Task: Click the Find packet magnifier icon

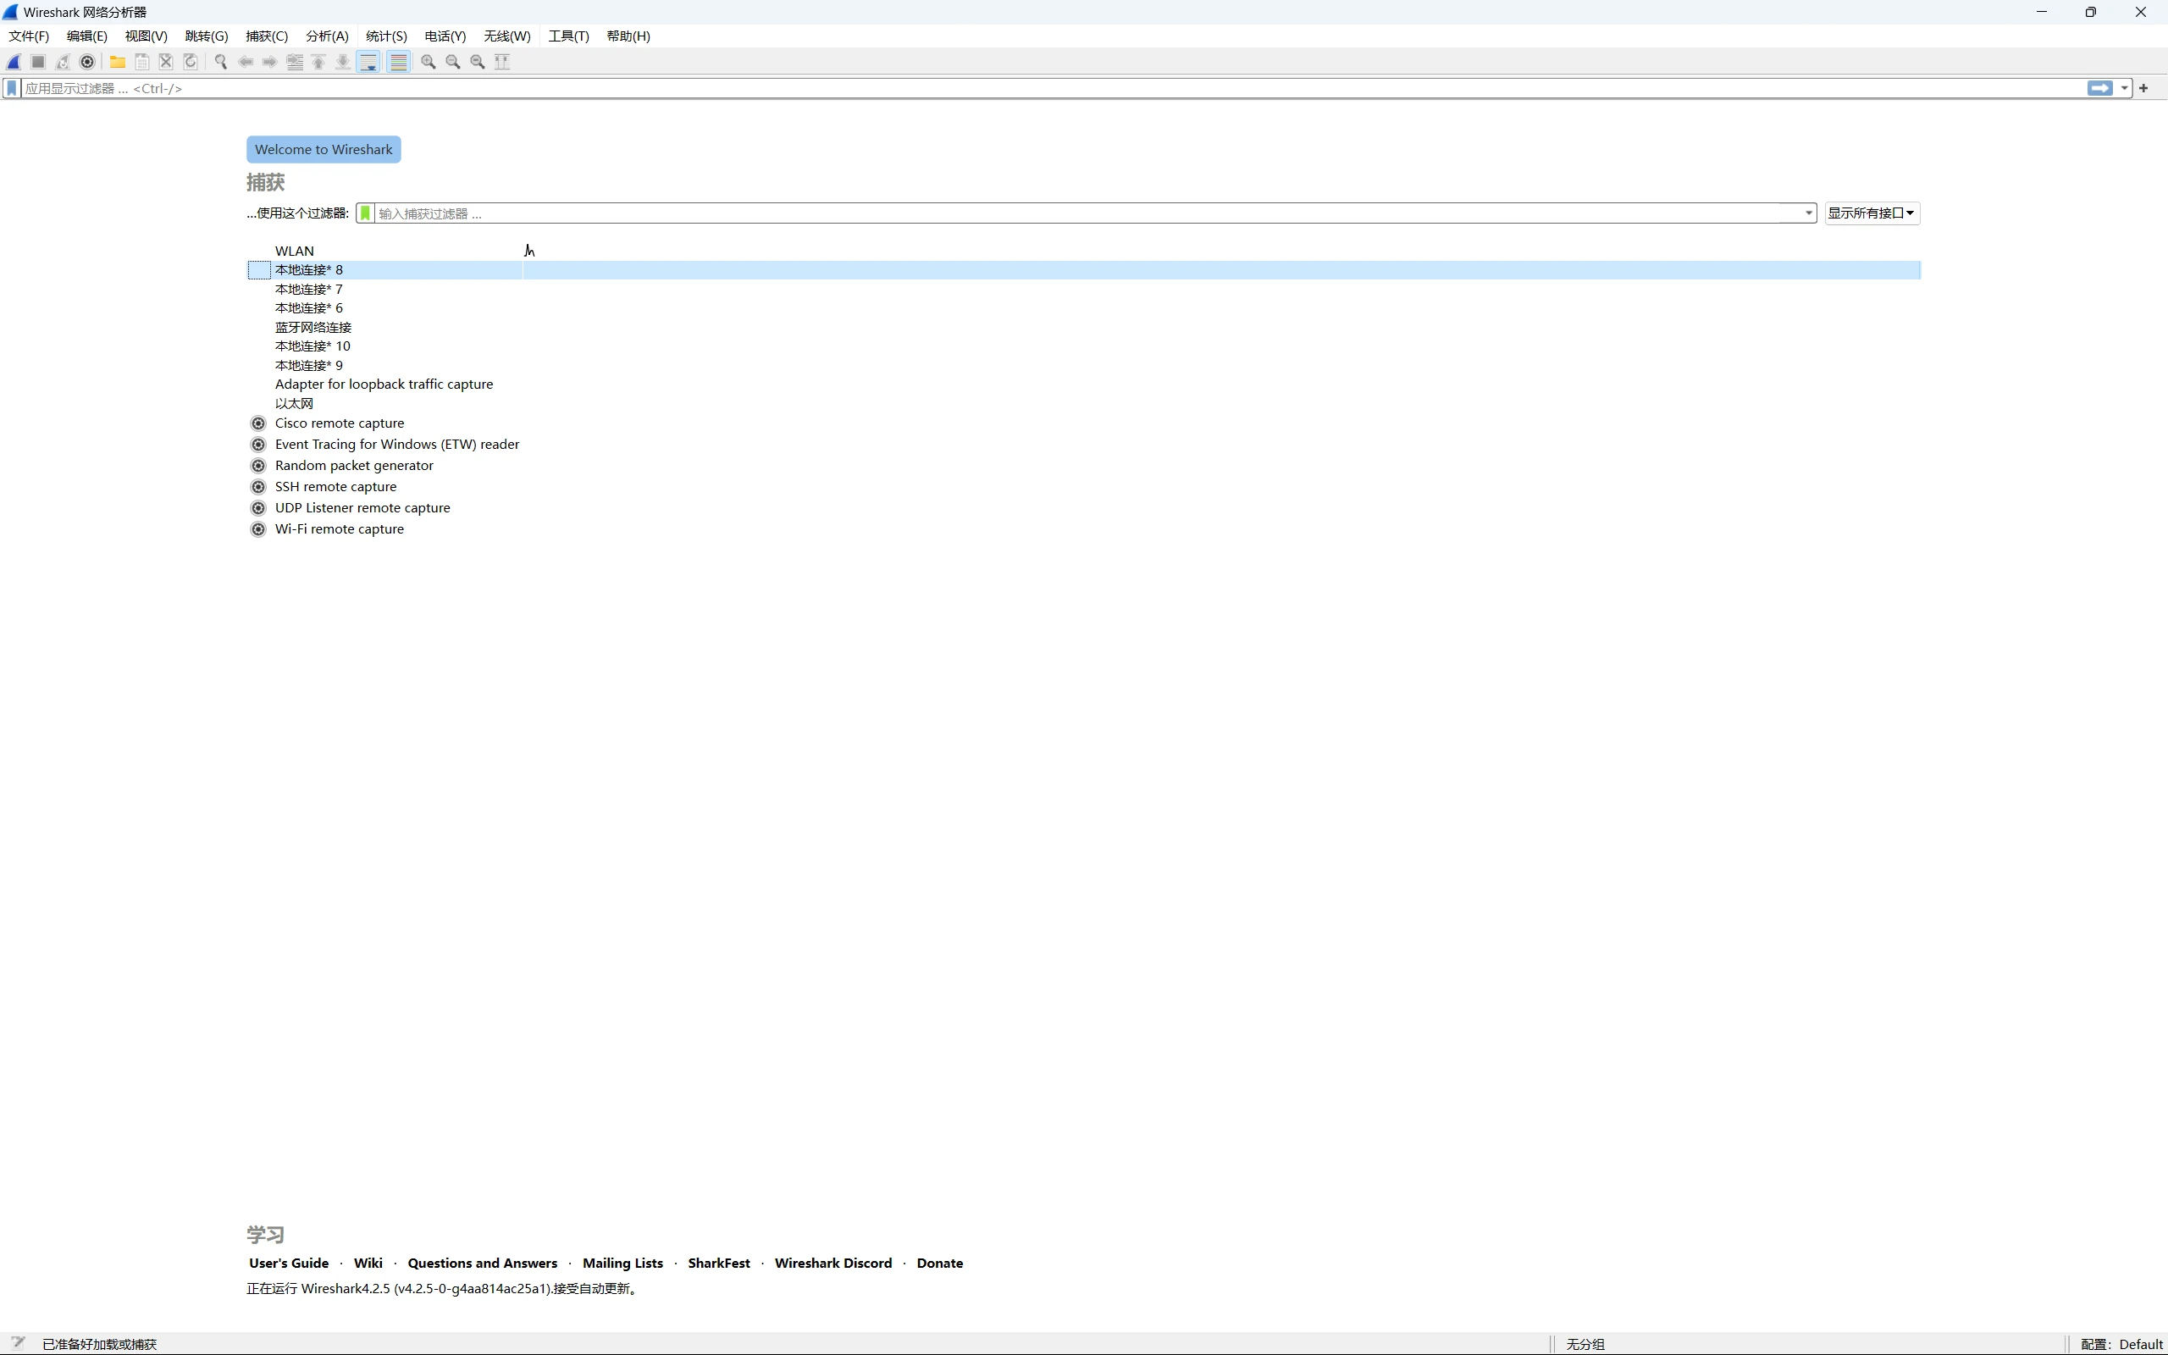Action: coord(220,62)
